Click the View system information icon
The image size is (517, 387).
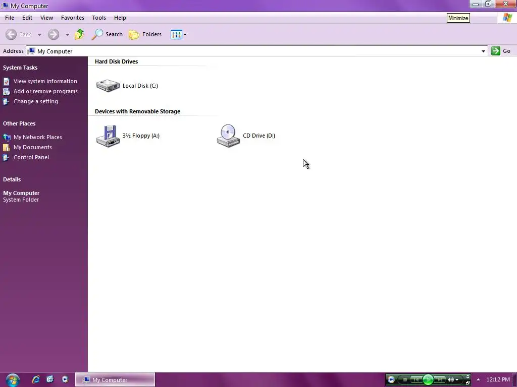click(6, 81)
